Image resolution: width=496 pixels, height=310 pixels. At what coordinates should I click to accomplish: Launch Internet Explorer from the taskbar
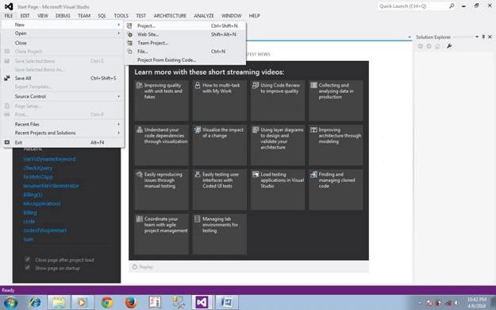(35, 303)
